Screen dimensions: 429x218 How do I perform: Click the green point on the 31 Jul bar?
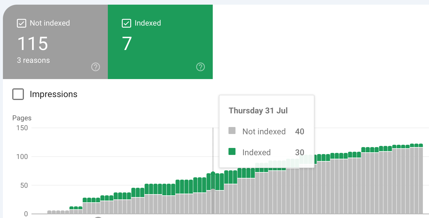pyautogui.click(x=213, y=173)
